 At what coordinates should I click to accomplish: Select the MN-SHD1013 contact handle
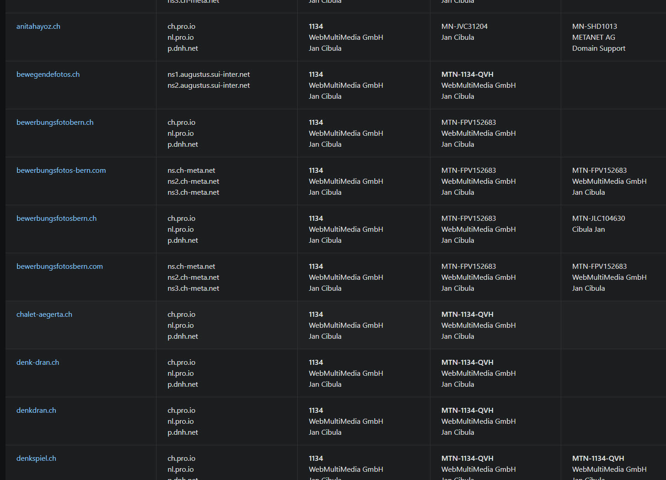(594, 27)
